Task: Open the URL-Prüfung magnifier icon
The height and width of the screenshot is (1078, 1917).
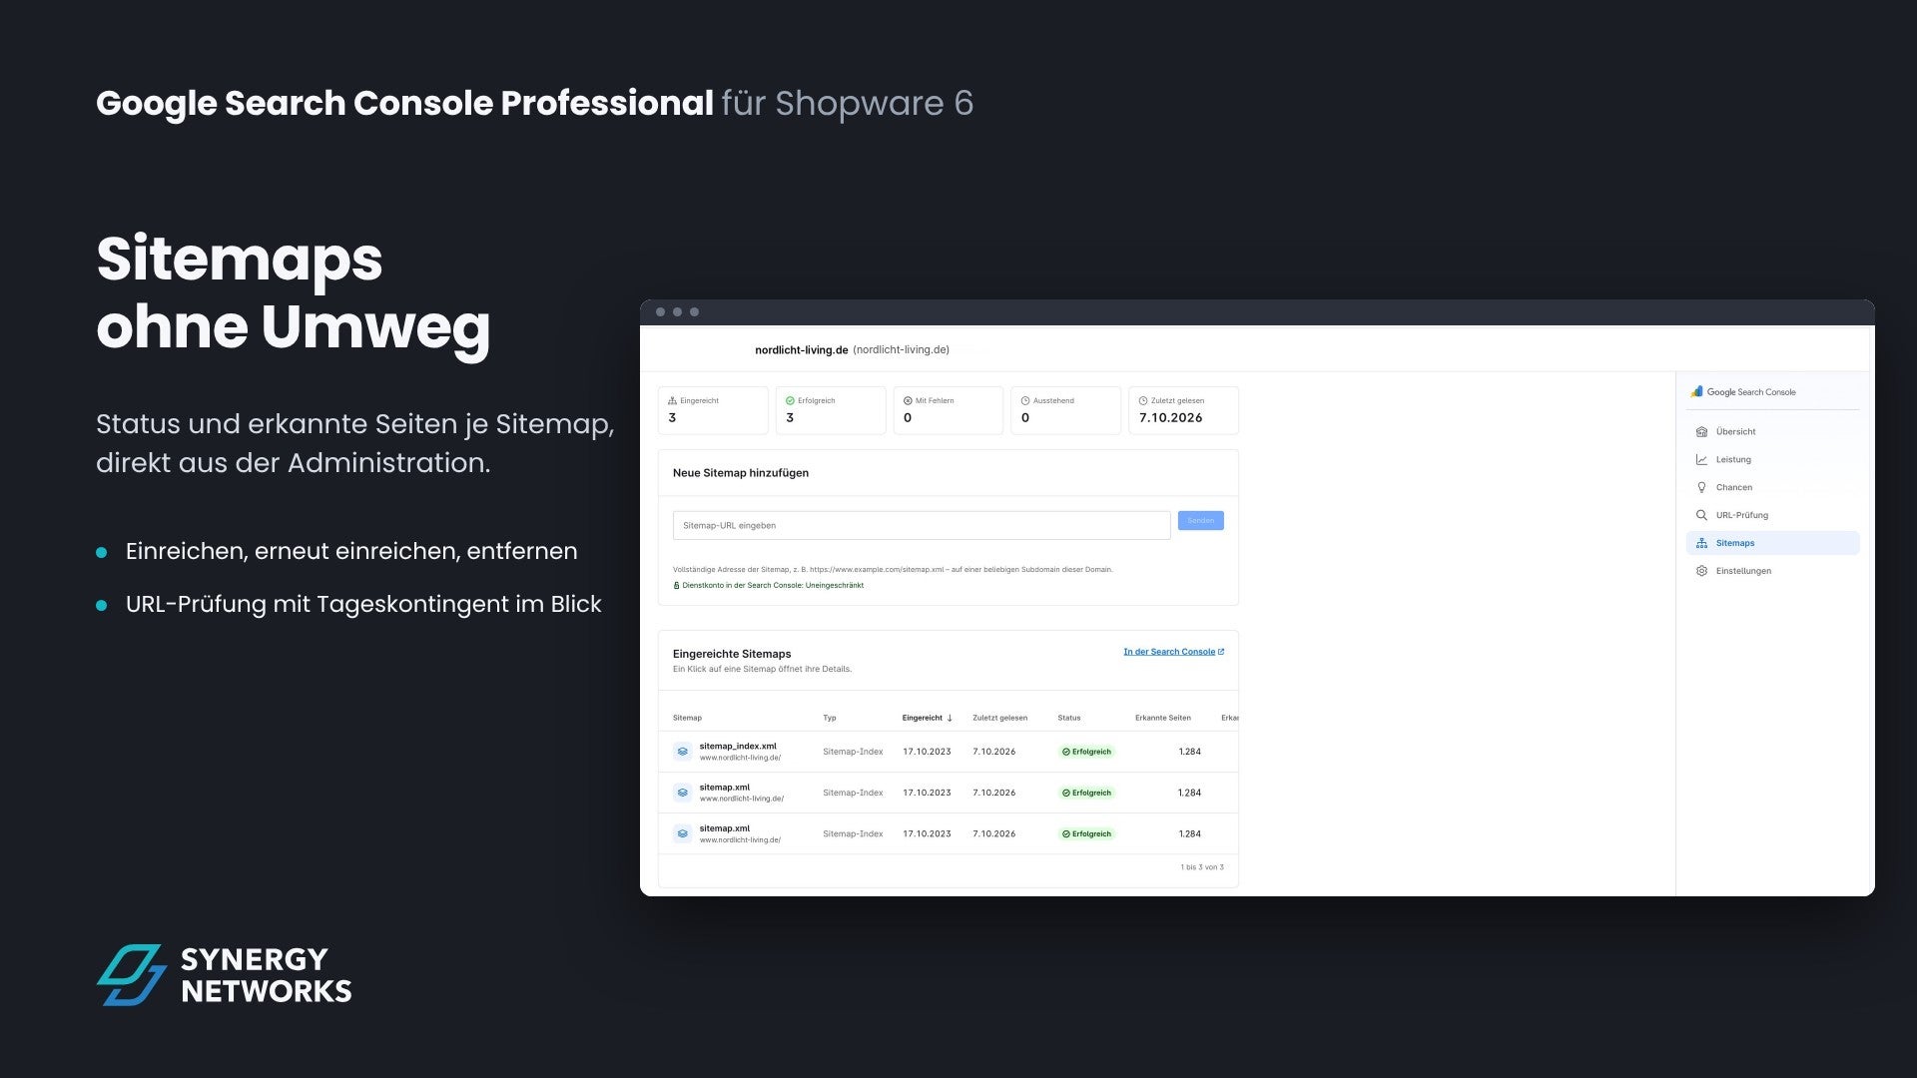Action: [x=1701, y=516]
